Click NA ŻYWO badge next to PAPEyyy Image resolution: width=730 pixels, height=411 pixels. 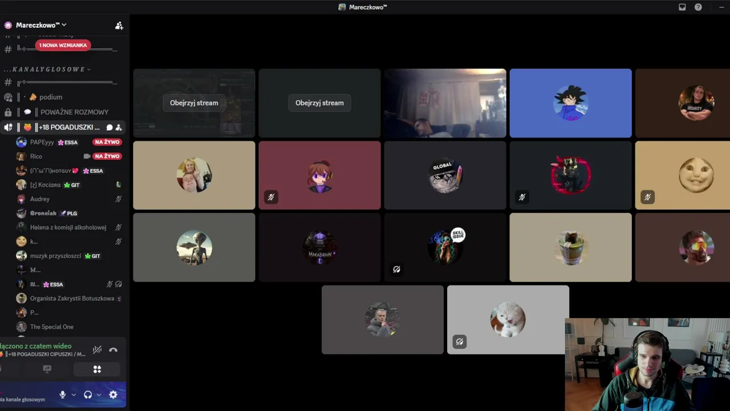tap(107, 142)
